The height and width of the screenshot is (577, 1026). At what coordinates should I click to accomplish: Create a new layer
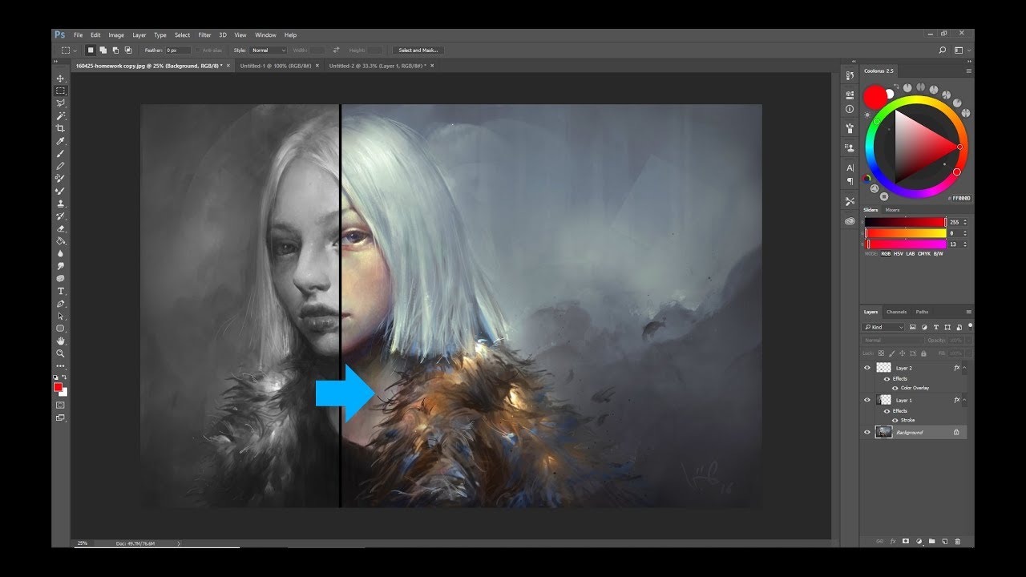(945, 542)
